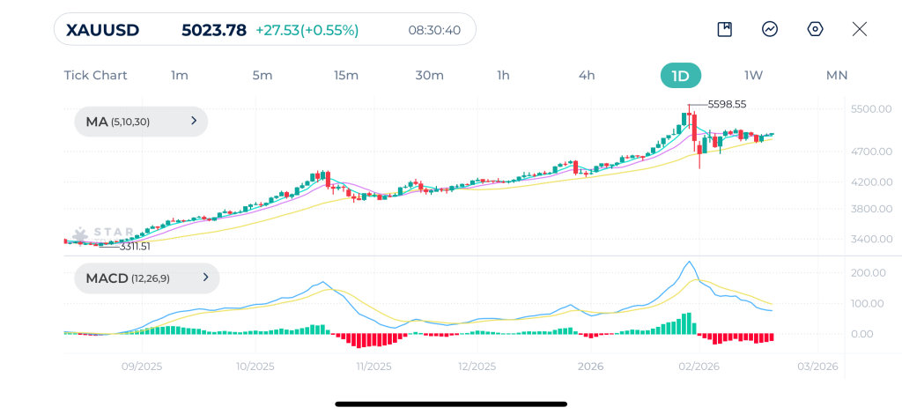
Task: Click the +27.53(+0.55%) change value
Action: tap(307, 30)
